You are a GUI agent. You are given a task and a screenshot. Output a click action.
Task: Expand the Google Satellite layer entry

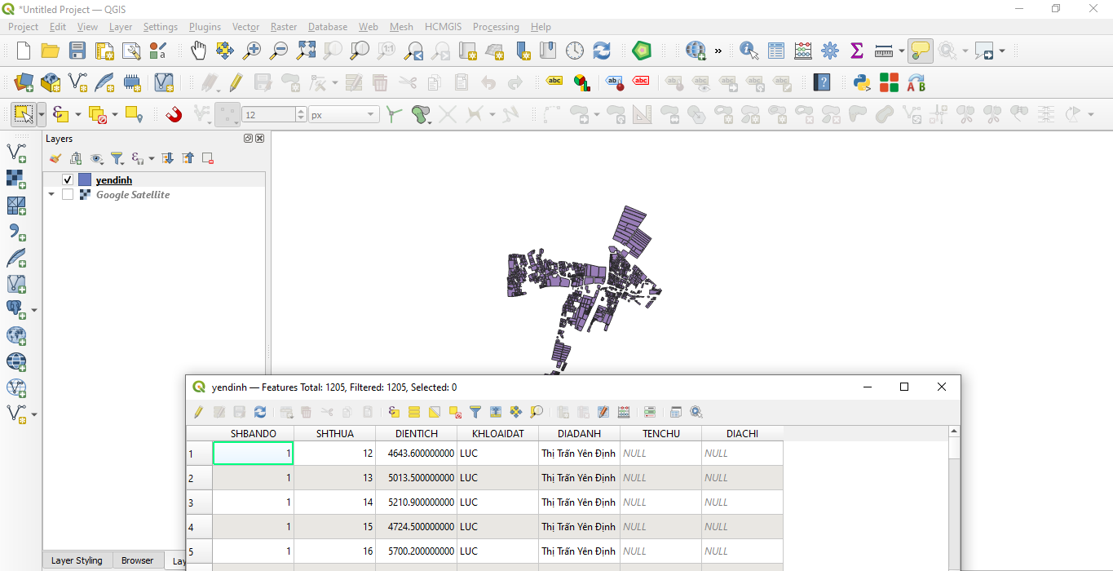point(51,195)
